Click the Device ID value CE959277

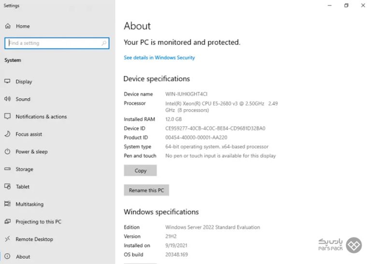point(215,128)
